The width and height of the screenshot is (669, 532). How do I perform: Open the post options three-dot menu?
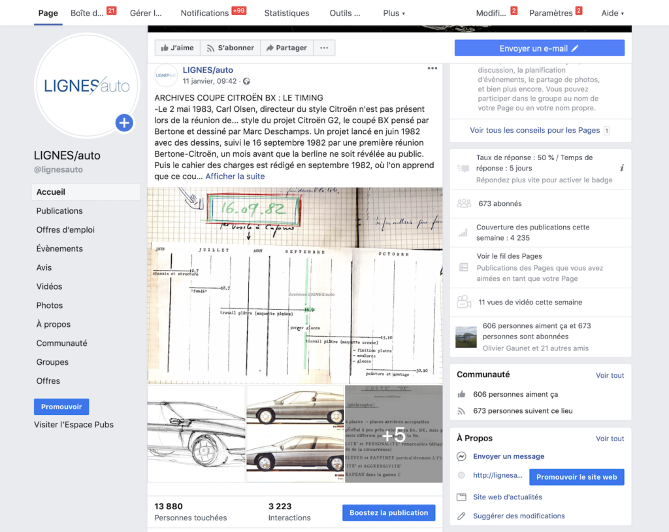coord(432,69)
